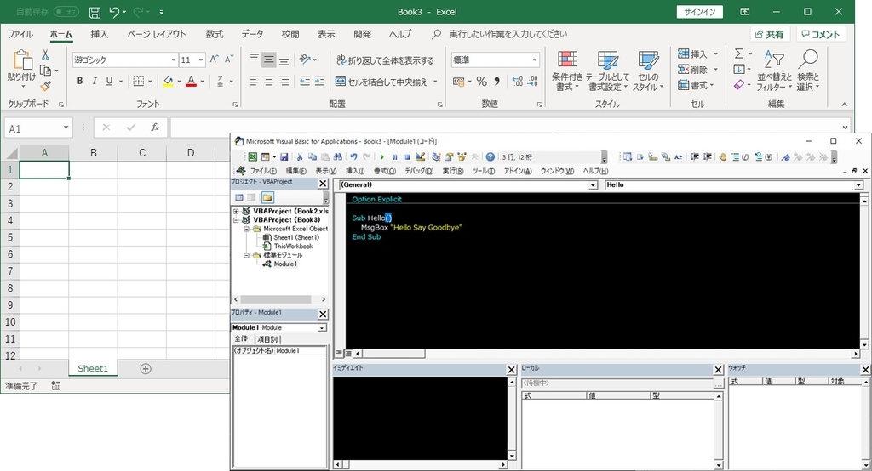
Task: Click Format Painter brush in Excel ribbon
Action: tap(46, 86)
